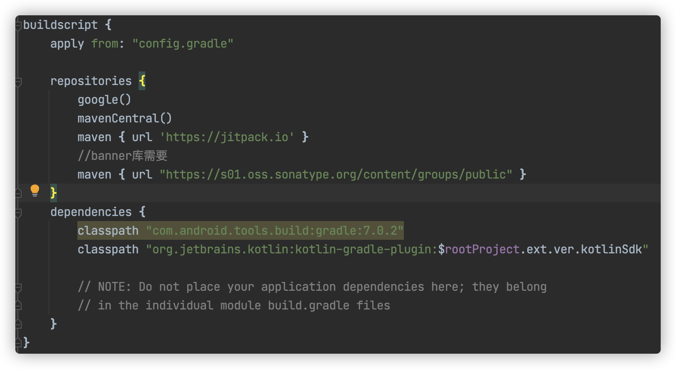Click the mavenCentral() repository call
676x369 pixels.
point(125,118)
